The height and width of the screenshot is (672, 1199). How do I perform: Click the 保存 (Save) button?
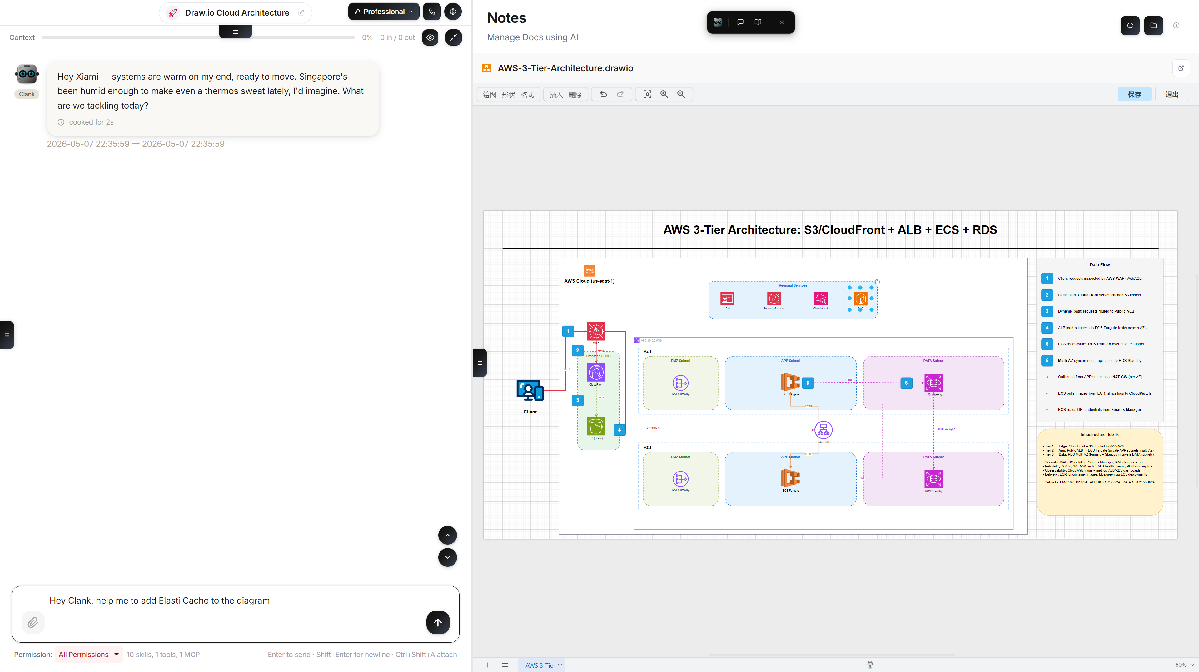tap(1134, 95)
